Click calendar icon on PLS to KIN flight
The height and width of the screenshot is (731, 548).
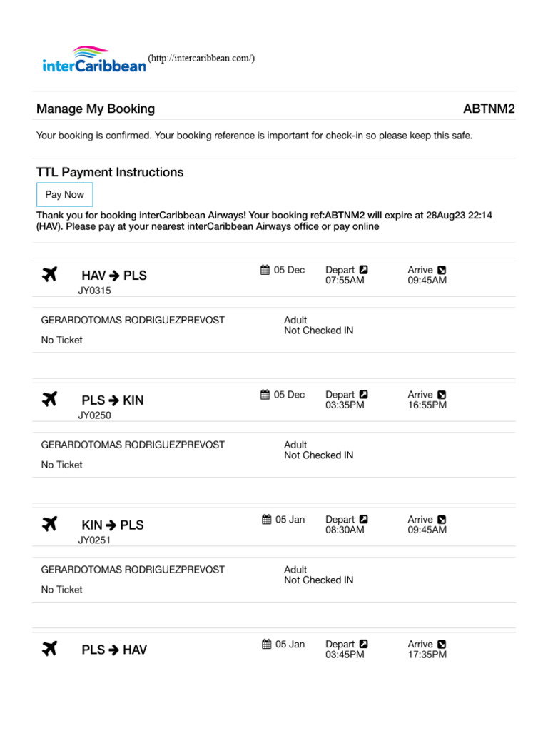(x=265, y=395)
